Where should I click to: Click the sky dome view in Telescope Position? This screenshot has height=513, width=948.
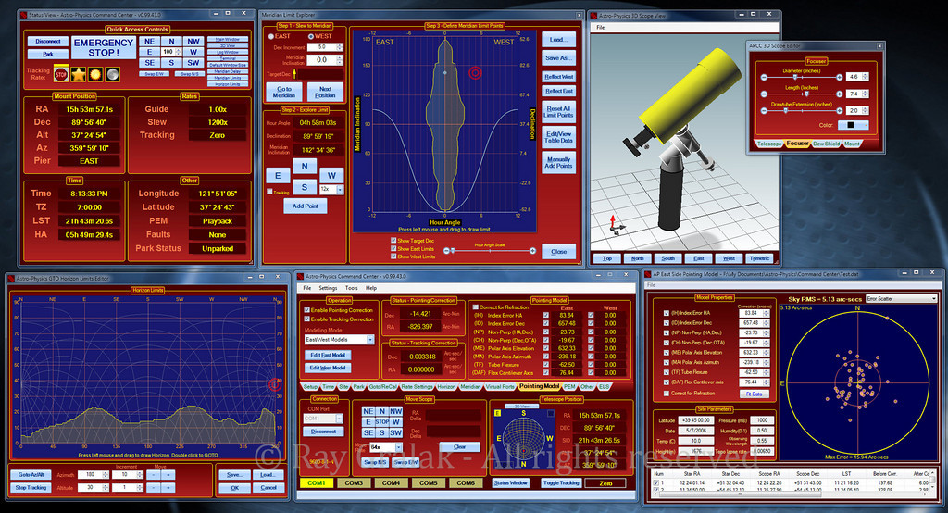[x=524, y=438]
